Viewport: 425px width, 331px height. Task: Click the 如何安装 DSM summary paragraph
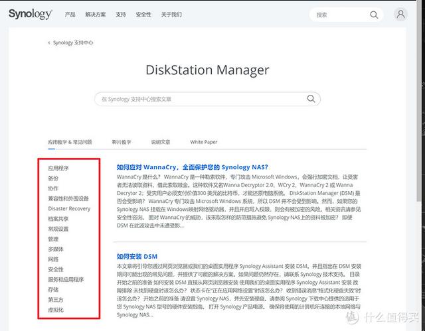238,291
